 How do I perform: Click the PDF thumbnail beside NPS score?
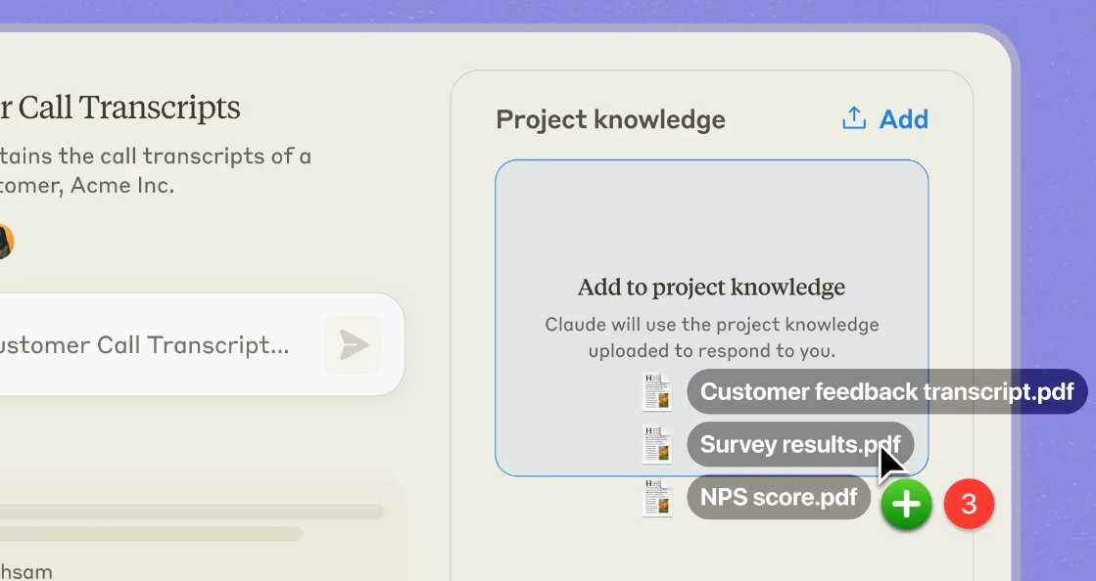point(657,497)
